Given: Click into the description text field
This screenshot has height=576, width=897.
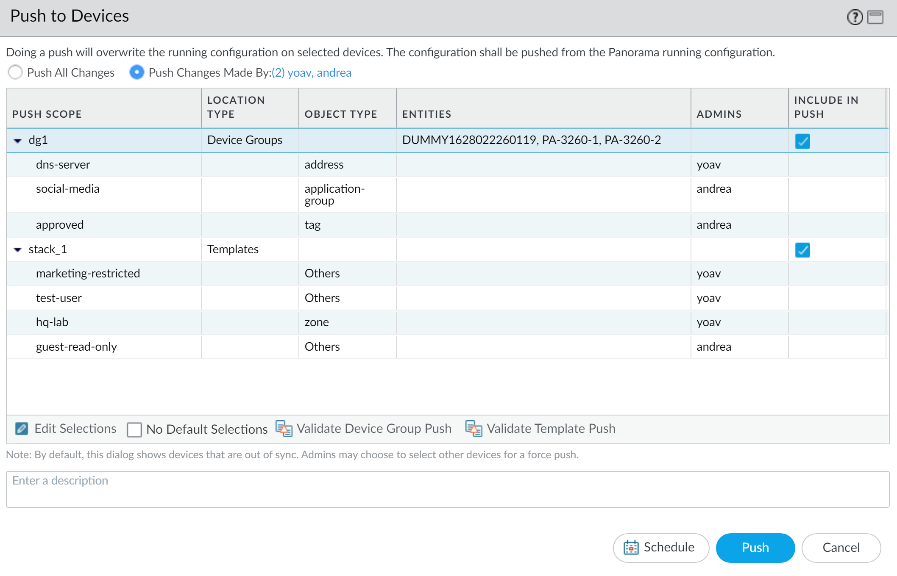Looking at the screenshot, I should [x=447, y=489].
